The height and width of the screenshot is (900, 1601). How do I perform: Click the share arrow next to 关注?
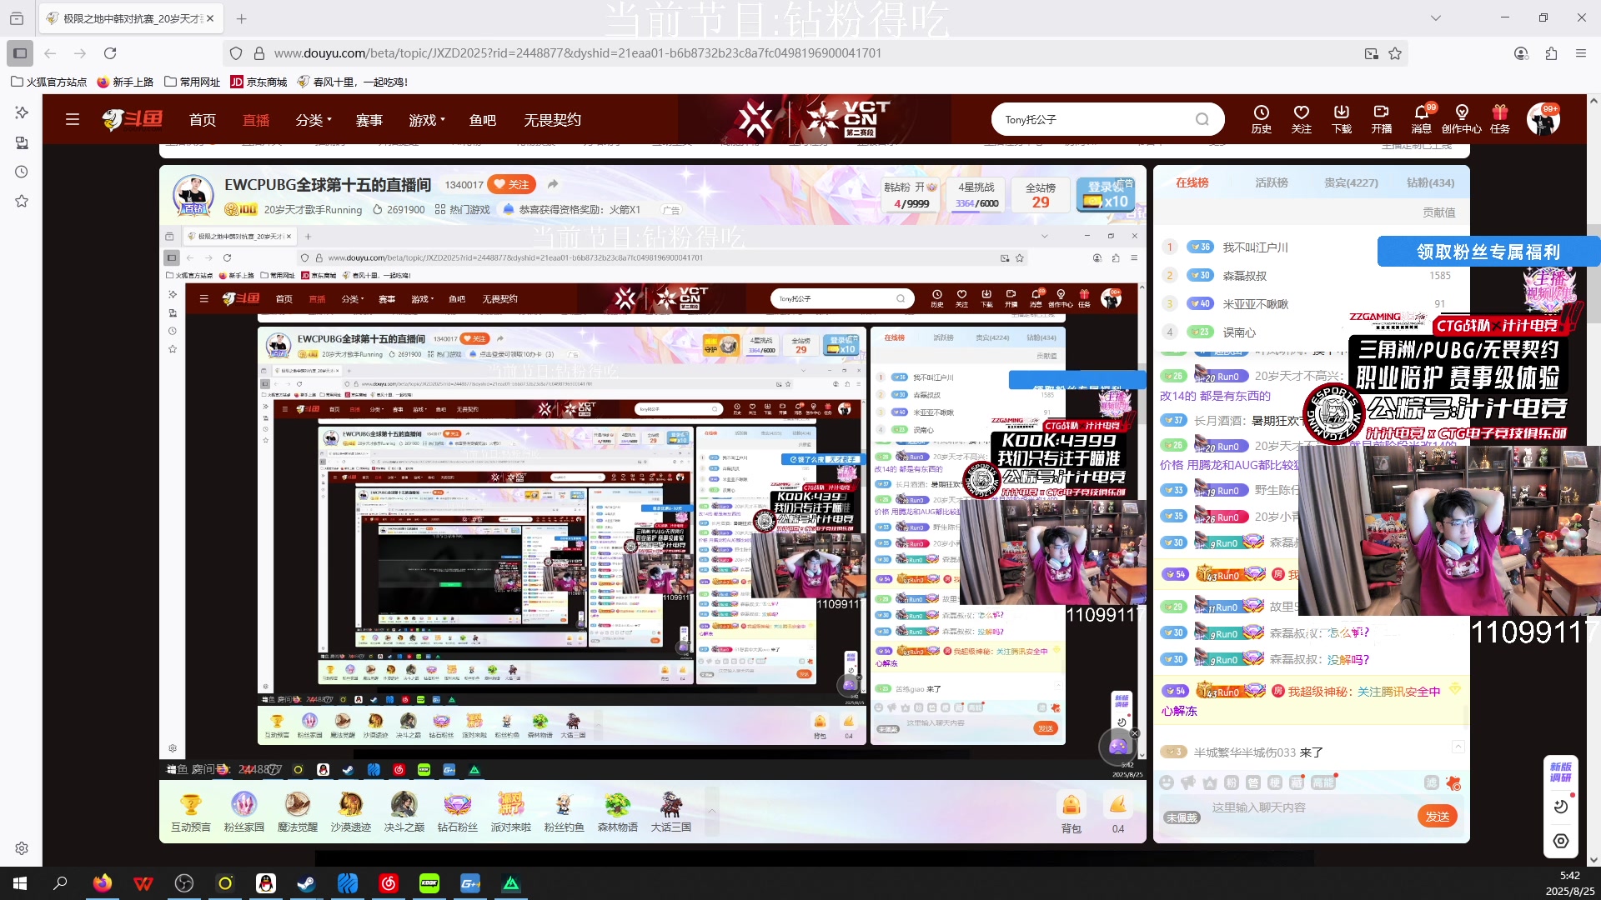pyautogui.click(x=552, y=184)
